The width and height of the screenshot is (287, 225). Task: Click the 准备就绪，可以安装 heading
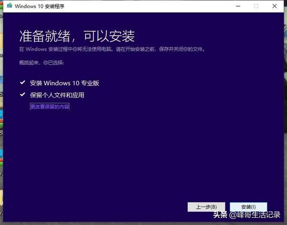click(77, 36)
